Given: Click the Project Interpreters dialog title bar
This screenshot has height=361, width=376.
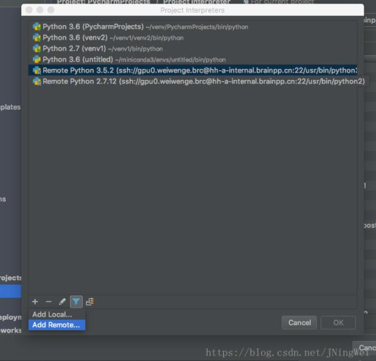Looking at the screenshot, I should click(x=192, y=10).
